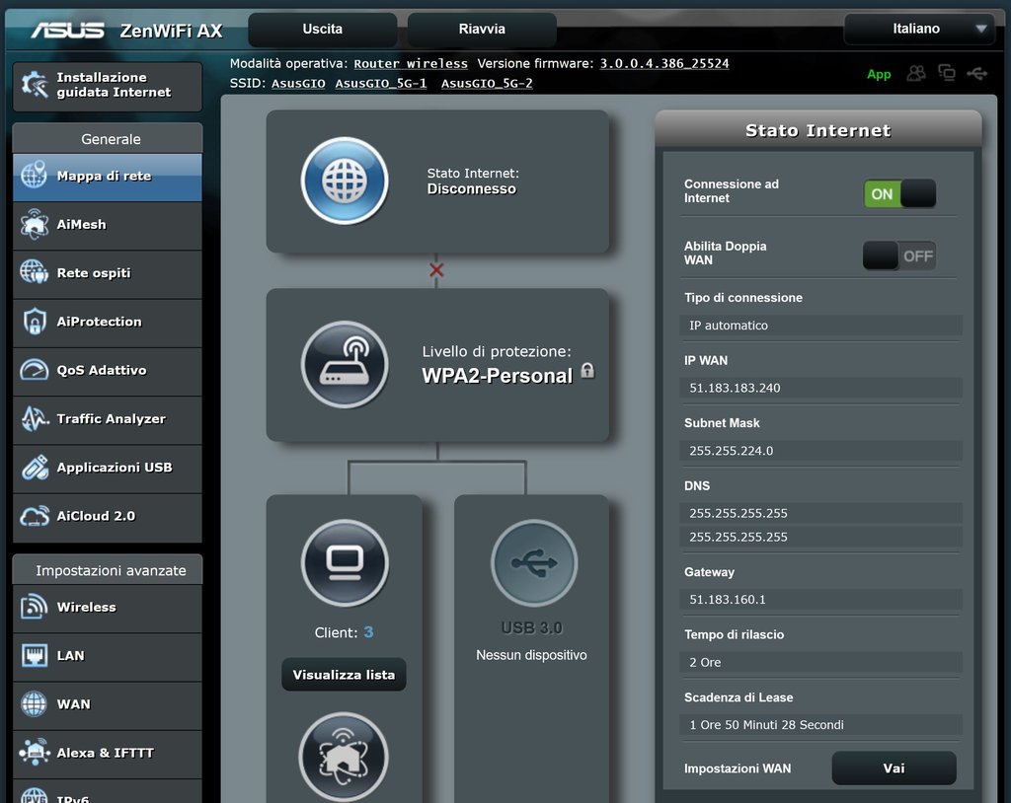Viewport: 1011px width, 803px height.
Task: Click the WPA2-Personal padlock icon
Action: click(587, 371)
